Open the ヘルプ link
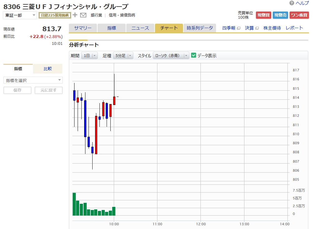The width and height of the screenshot is (313, 229). (302, 3)
